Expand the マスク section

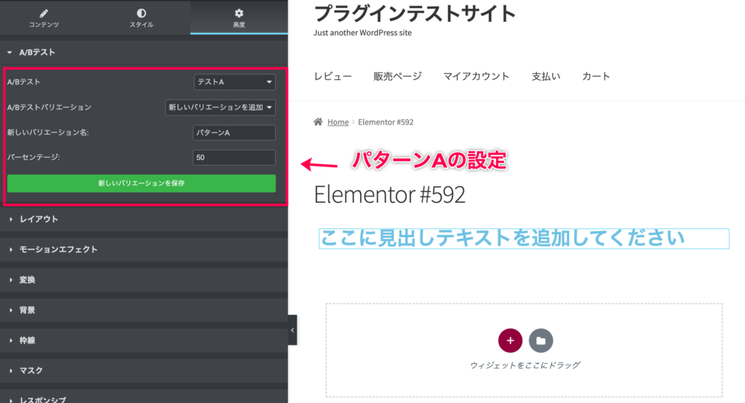point(143,371)
